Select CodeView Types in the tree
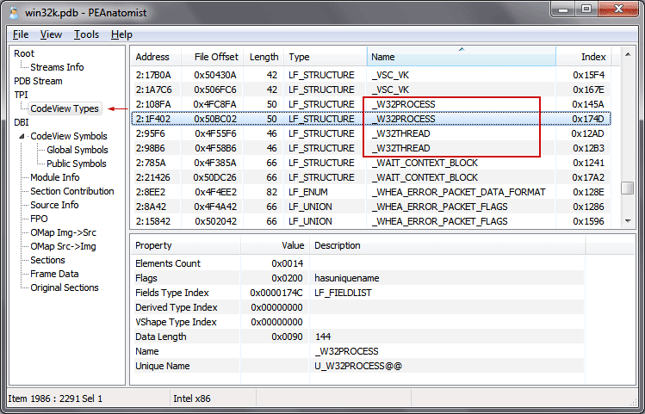Screen dimensions: 645x414 tap(65, 108)
